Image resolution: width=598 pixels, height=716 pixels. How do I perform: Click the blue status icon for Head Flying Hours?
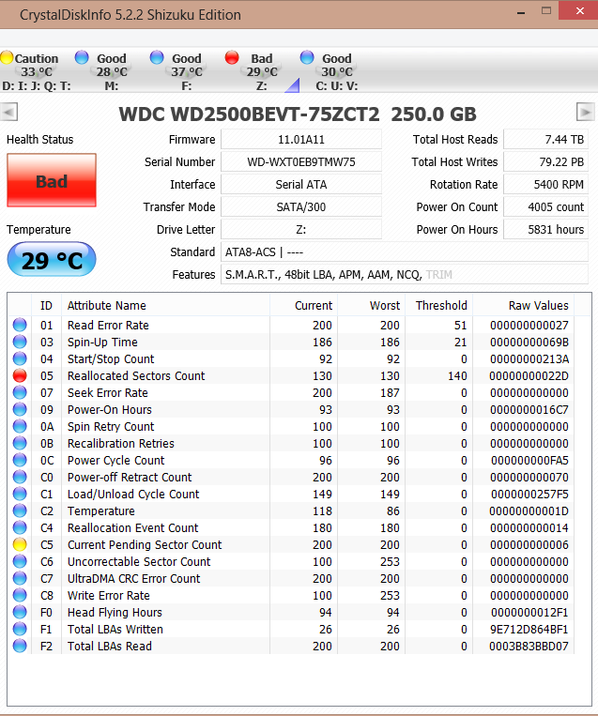point(20,612)
